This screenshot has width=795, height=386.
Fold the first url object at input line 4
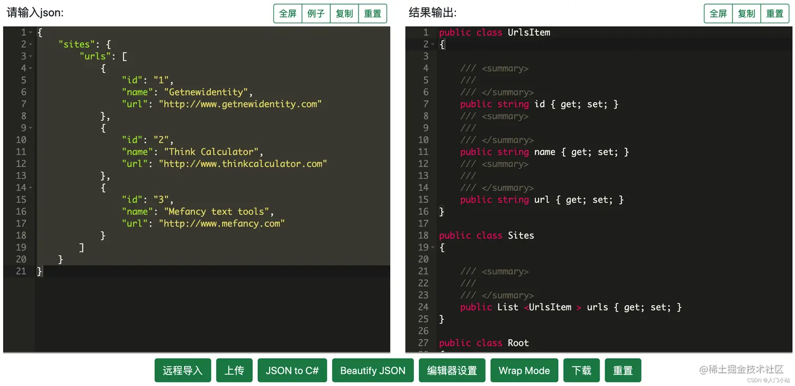[31, 68]
